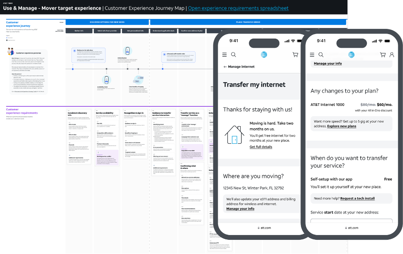This screenshot has height=254, width=403.
Task: Open hamburger menu on Transfer my internet phone
Action: [224, 55]
